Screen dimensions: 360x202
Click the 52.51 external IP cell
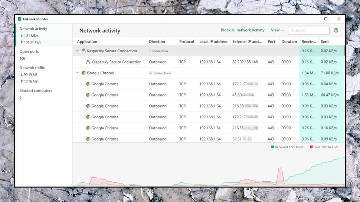point(242,139)
